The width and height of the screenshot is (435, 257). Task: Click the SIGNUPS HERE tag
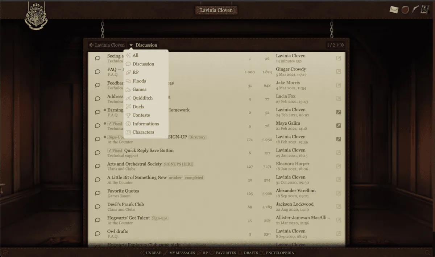(x=178, y=164)
